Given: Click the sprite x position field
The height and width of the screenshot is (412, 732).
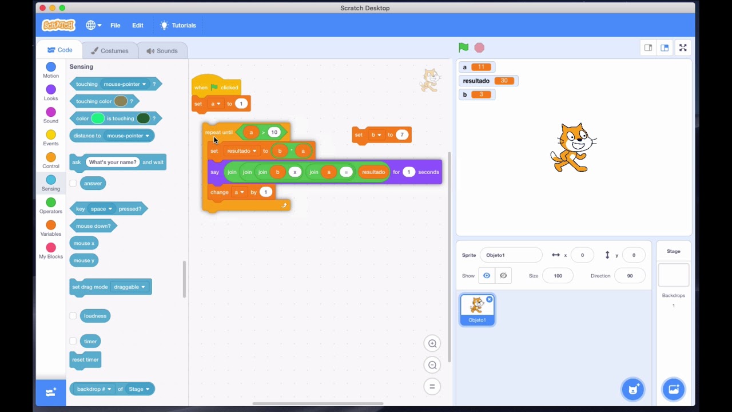Looking at the screenshot, I should pos(583,255).
